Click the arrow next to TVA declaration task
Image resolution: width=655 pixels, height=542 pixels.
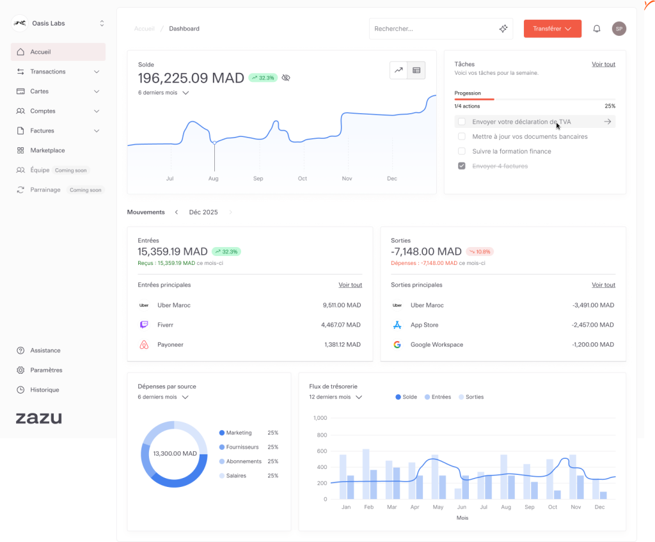(x=608, y=122)
